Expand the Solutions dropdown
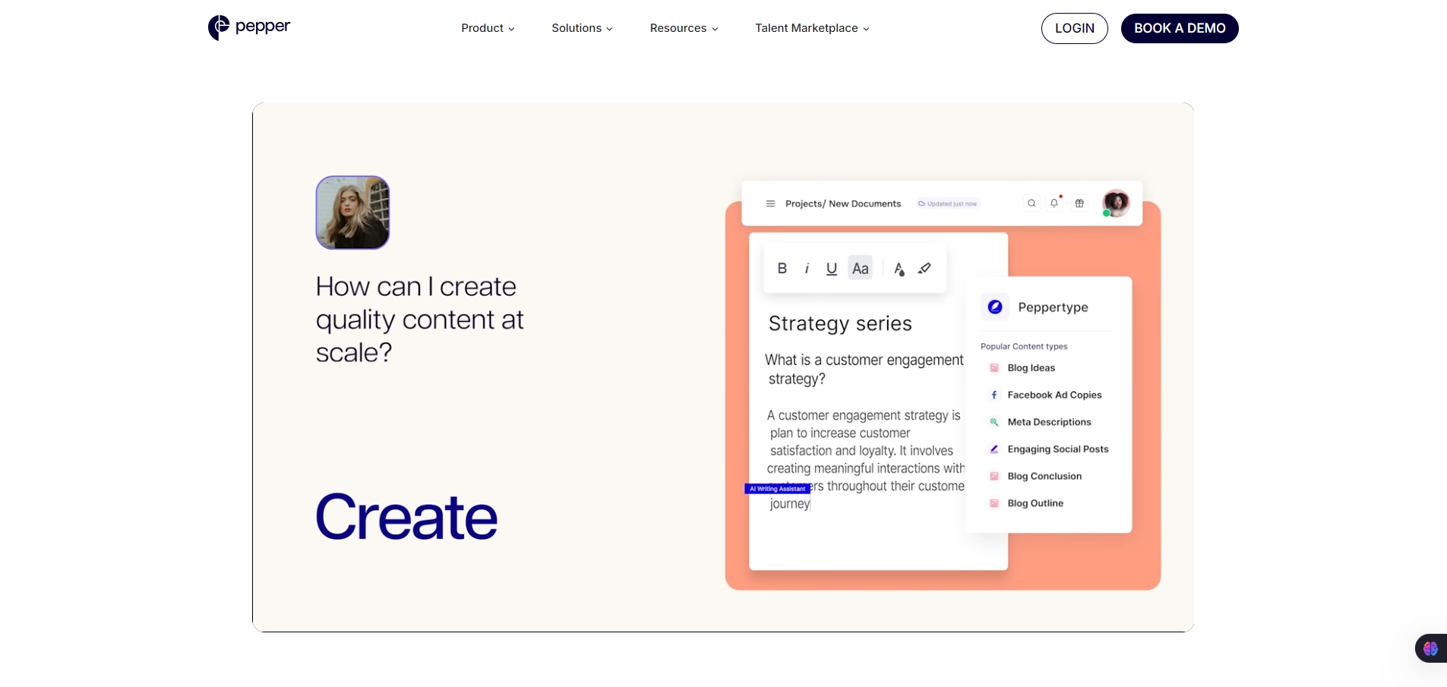The width and height of the screenshot is (1447, 687). 581,28
